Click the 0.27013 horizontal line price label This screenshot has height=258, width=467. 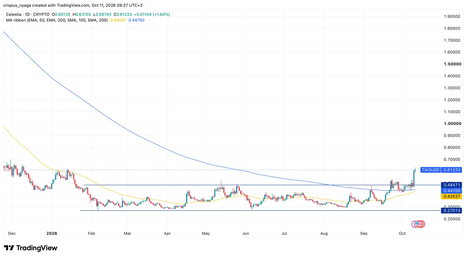coord(451,210)
